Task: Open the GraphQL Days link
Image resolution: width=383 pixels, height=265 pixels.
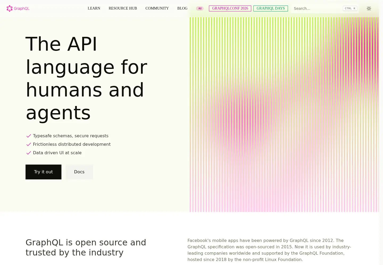Action: coord(270,8)
